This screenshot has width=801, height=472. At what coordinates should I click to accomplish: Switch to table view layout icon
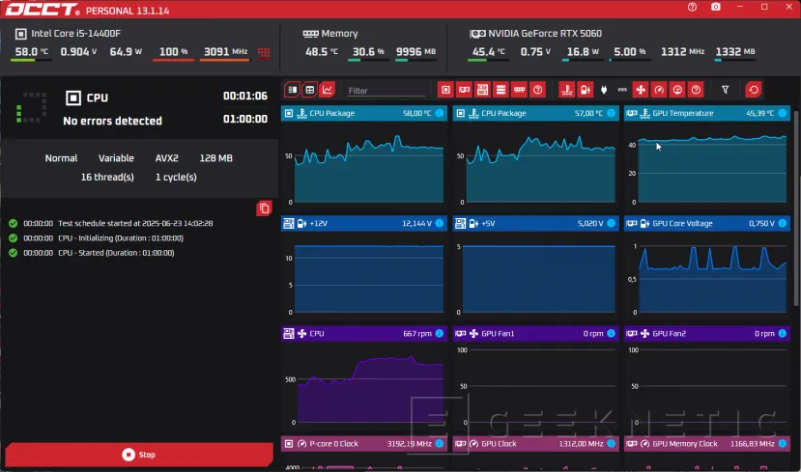[310, 90]
